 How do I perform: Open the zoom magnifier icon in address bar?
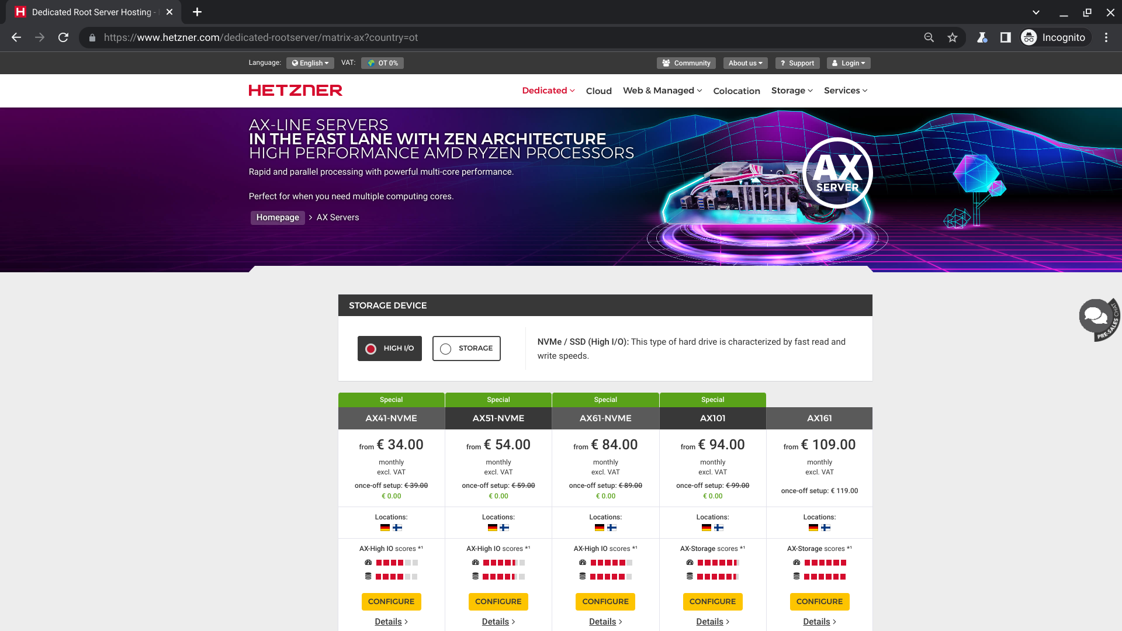(x=929, y=37)
